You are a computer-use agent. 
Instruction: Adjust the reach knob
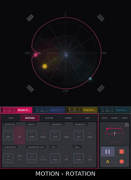pyautogui.click(x=43, y=135)
